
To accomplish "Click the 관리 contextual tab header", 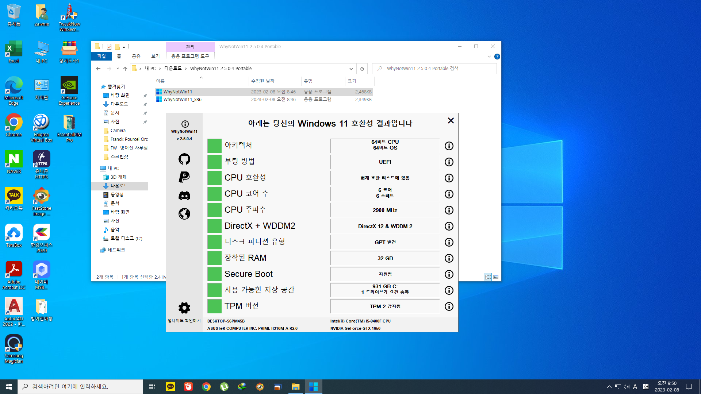I will 190,47.
